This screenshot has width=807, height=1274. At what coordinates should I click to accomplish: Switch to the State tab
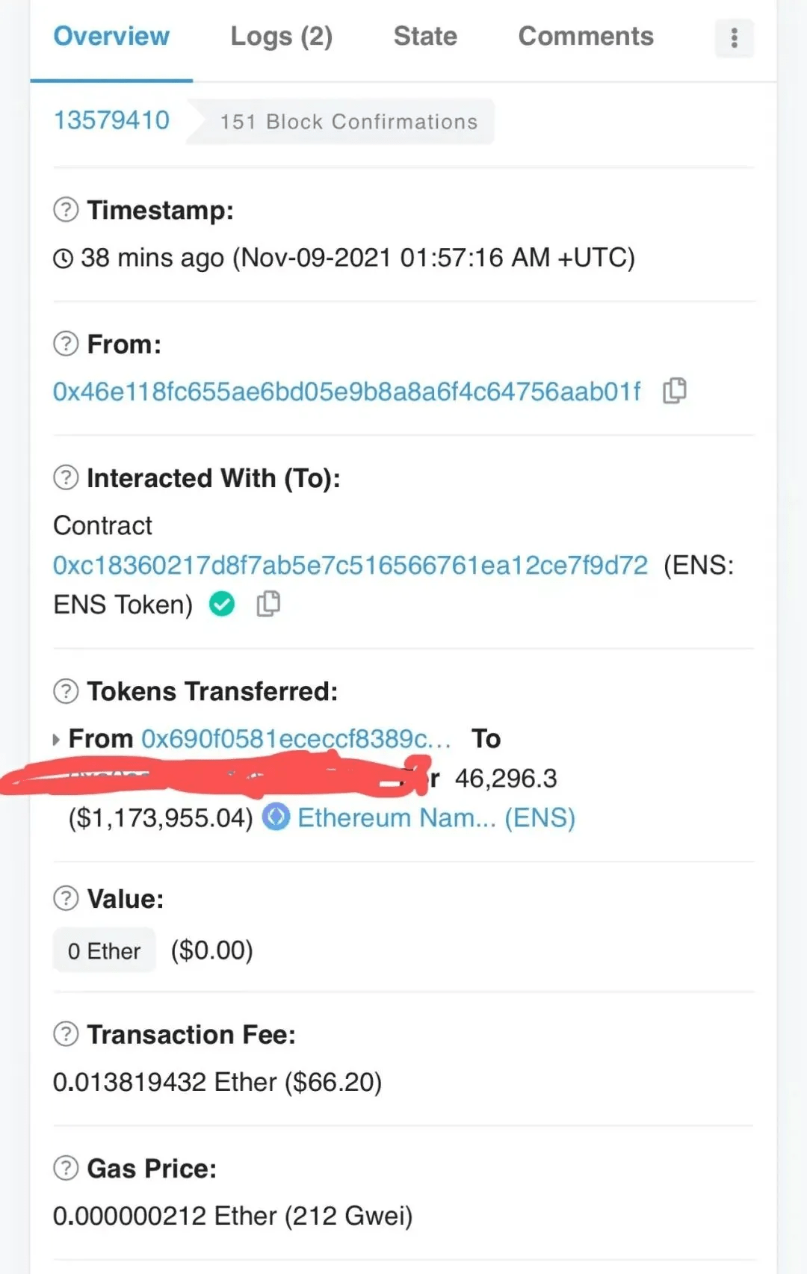click(424, 37)
